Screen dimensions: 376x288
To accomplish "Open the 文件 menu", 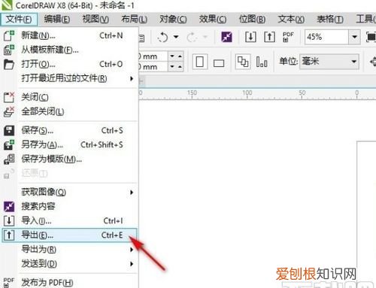I will click(19, 19).
